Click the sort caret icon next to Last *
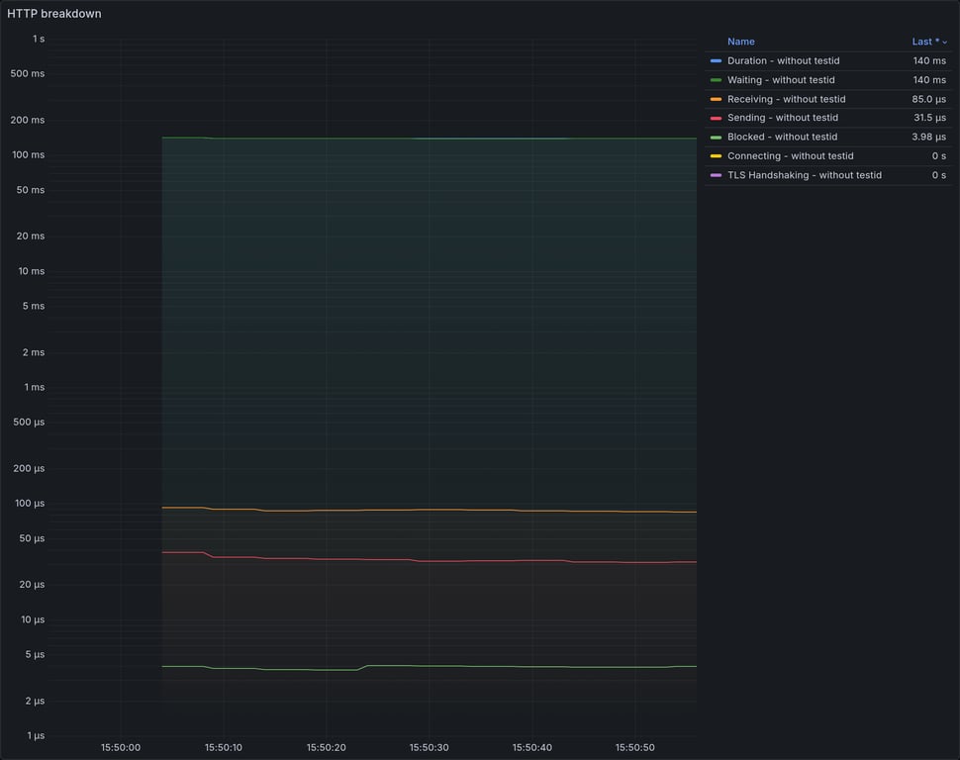Viewport: 960px width, 760px height. click(945, 41)
